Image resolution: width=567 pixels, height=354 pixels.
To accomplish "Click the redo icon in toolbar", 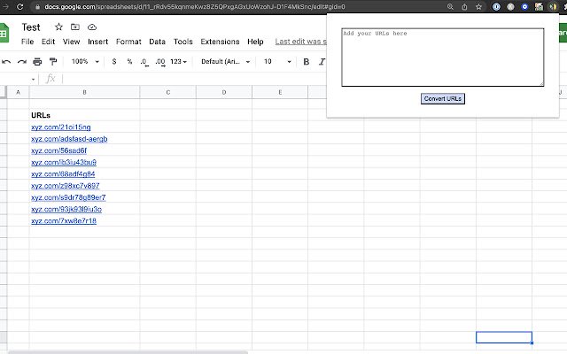I will point(21,62).
